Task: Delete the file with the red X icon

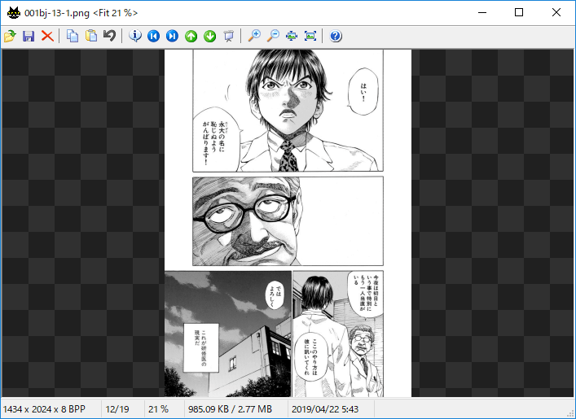Action: coord(47,36)
